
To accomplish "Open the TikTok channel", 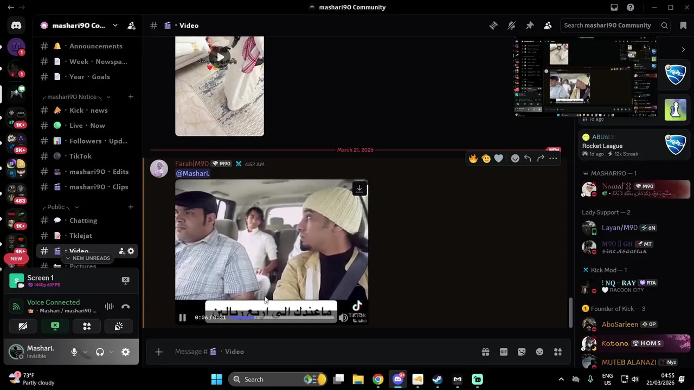I will tap(88, 157).
